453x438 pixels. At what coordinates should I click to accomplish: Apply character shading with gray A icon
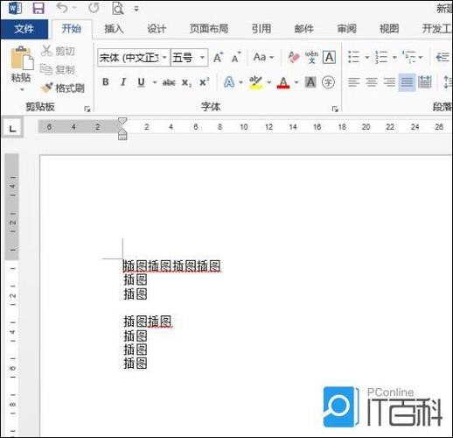click(x=310, y=82)
